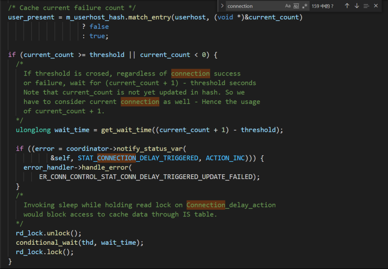
Task: Click comment "would block access to cache data"
Action: coord(85,214)
